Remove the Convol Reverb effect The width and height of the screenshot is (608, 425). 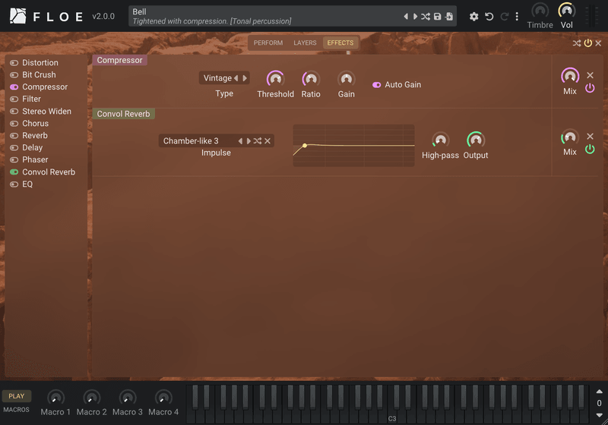point(590,137)
